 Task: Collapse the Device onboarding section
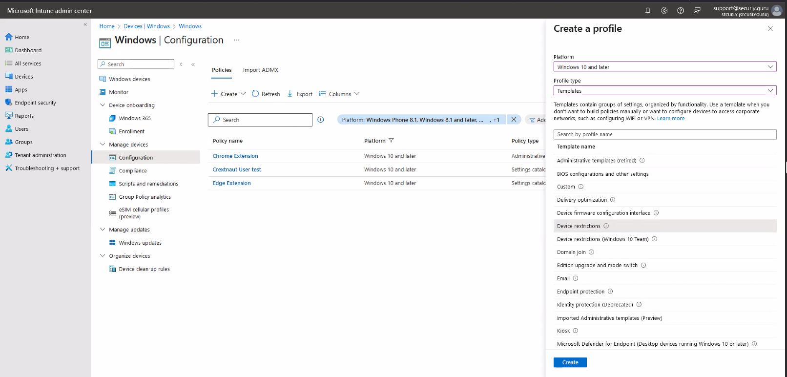click(103, 105)
